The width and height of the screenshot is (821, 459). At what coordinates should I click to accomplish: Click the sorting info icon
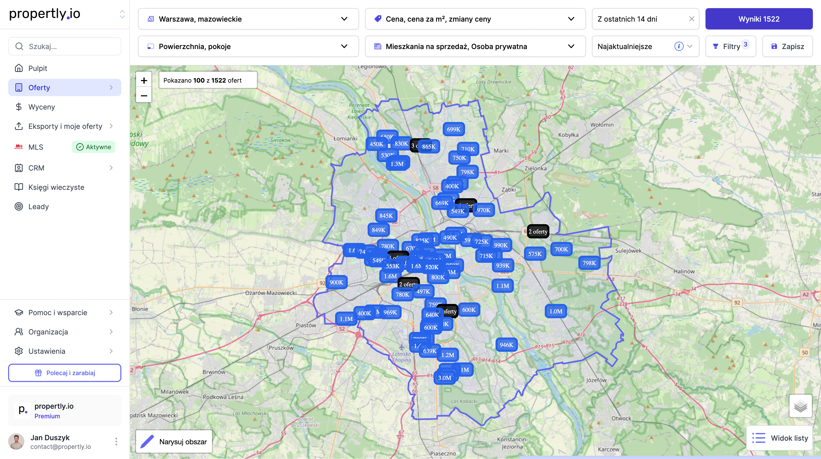679,46
